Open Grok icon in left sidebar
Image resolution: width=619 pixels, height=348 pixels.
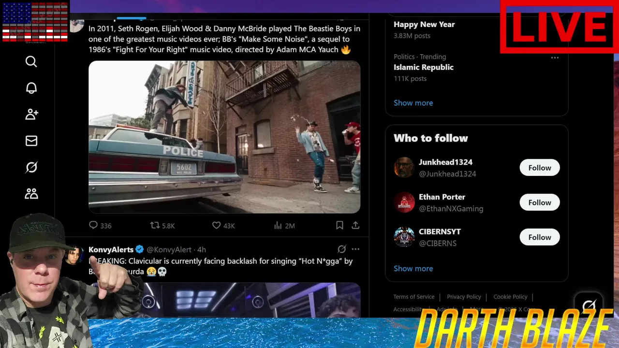point(31,167)
